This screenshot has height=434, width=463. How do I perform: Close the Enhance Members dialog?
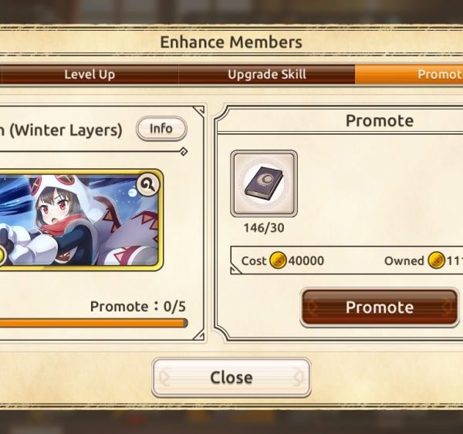coord(231,378)
